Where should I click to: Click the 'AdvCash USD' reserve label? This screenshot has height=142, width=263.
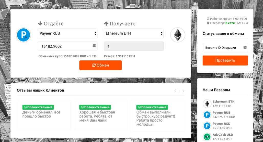point(223,135)
